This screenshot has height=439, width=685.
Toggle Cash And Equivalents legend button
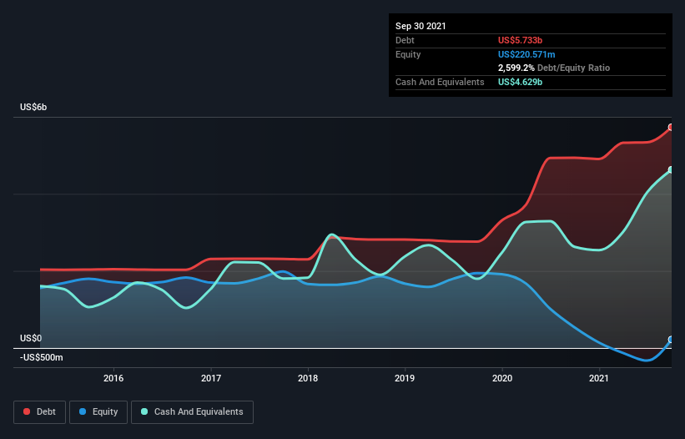pyautogui.click(x=192, y=412)
